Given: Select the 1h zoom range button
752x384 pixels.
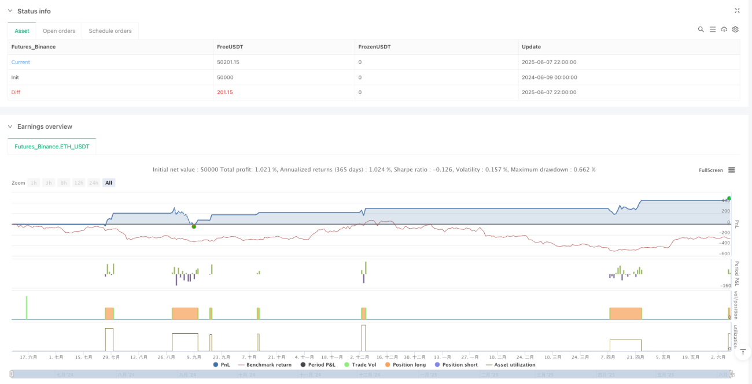Looking at the screenshot, I should pyautogui.click(x=34, y=183).
